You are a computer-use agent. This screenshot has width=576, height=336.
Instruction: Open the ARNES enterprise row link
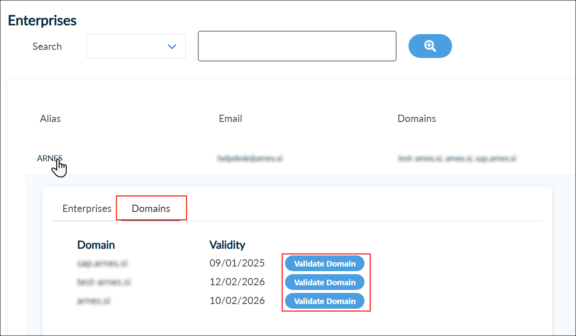pos(50,159)
